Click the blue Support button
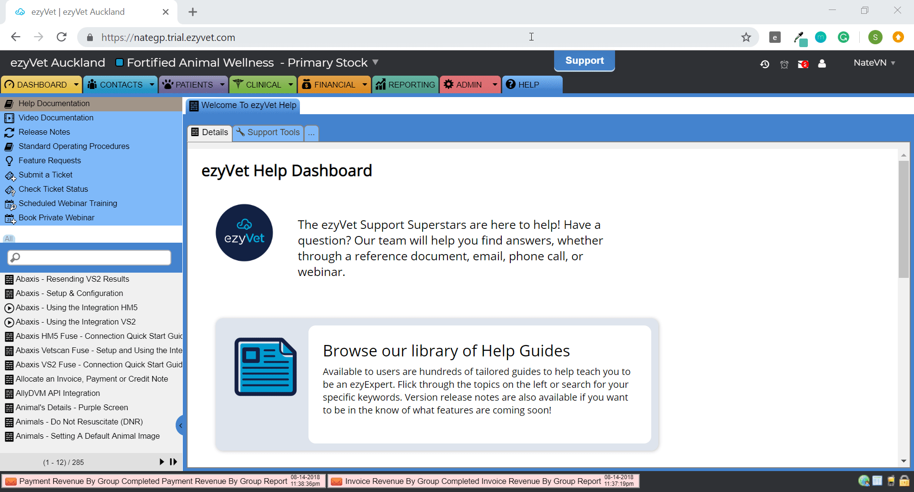The image size is (914, 492). (584, 60)
